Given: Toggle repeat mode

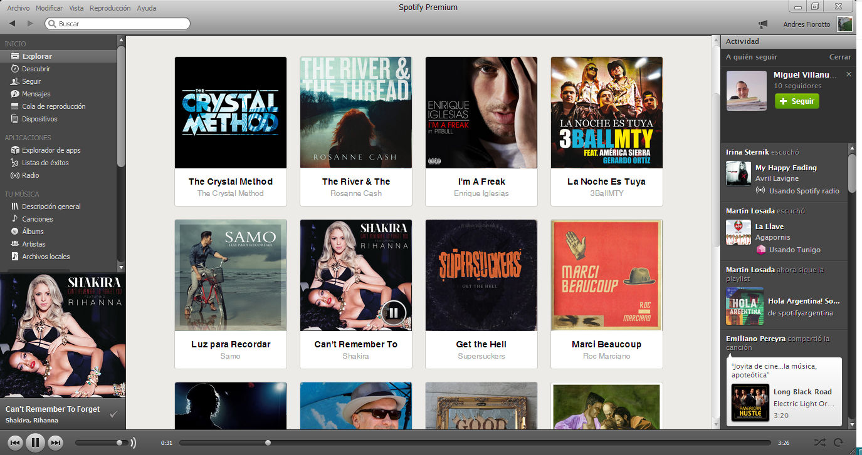Looking at the screenshot, I should (x=839, y=443).
